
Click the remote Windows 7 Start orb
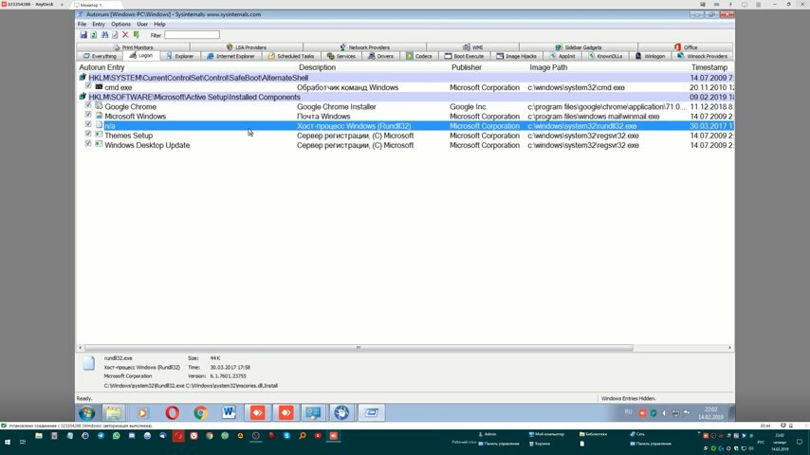[x=87, y=412]
